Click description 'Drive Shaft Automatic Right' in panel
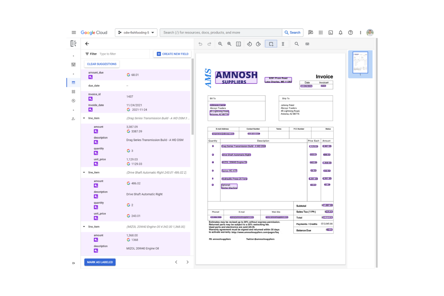 (x=144, y=194)
